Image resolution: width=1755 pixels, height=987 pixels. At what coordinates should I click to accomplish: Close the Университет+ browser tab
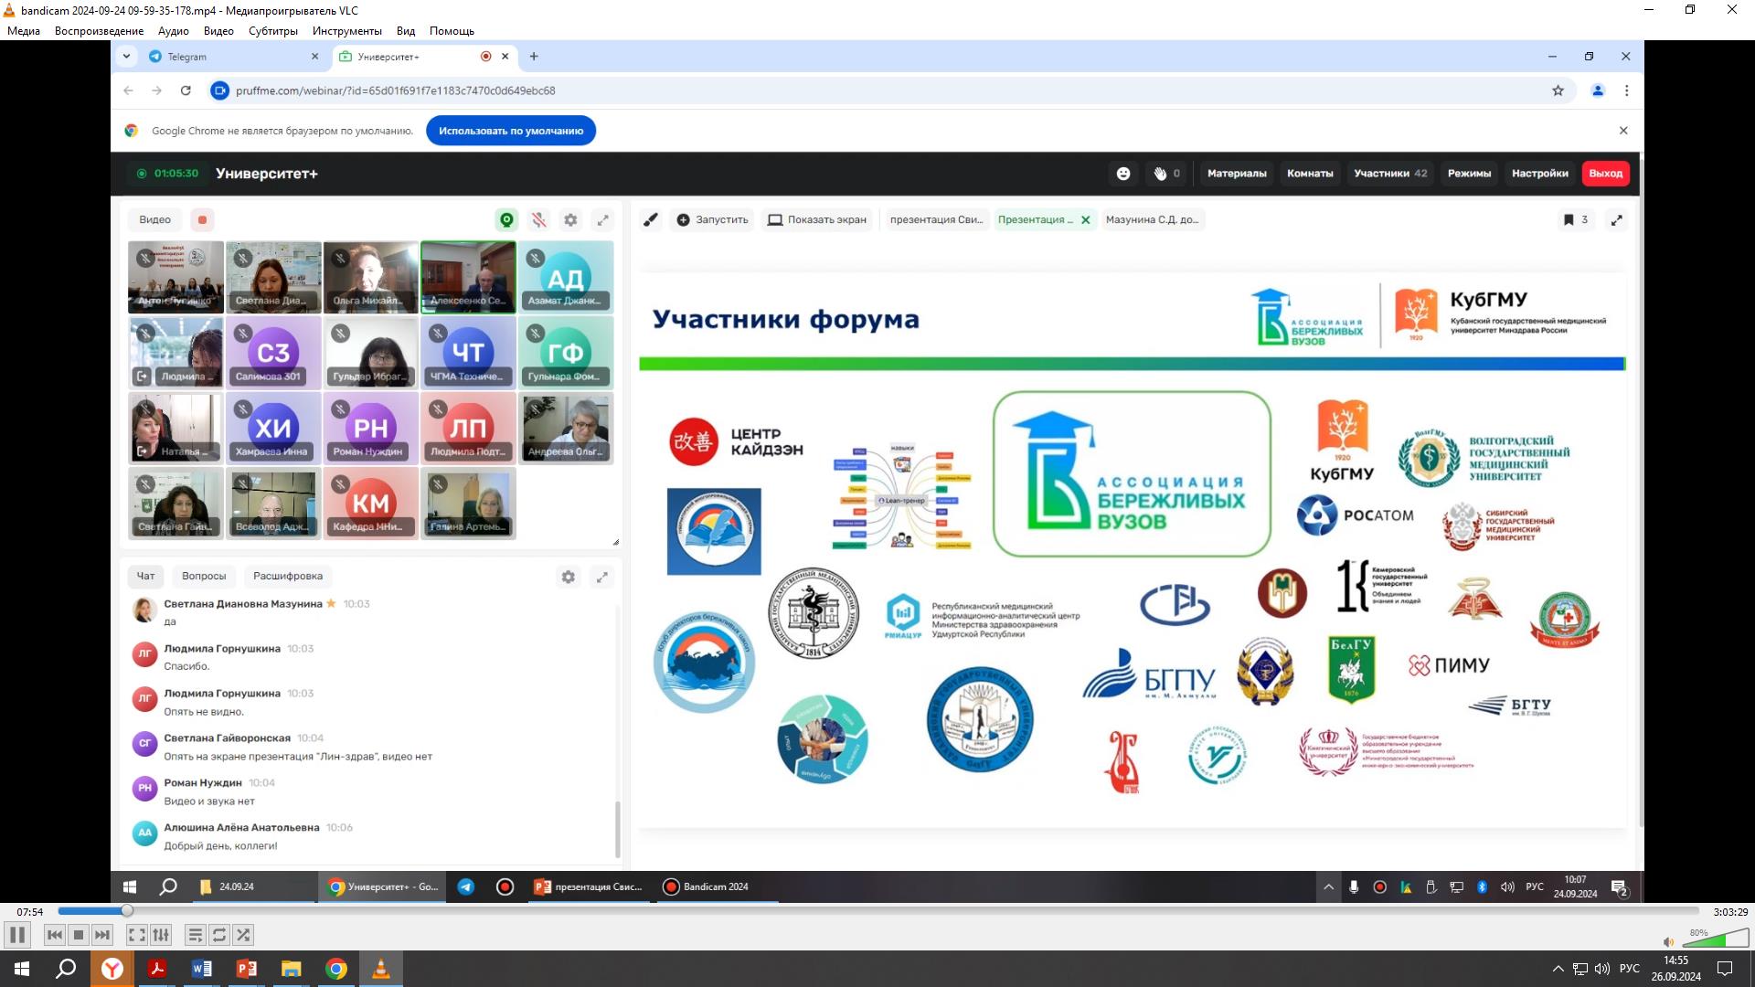[x=505, y=57]
